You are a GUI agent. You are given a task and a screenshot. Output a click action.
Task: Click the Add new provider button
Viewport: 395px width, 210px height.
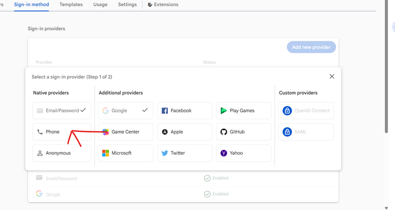311,47
